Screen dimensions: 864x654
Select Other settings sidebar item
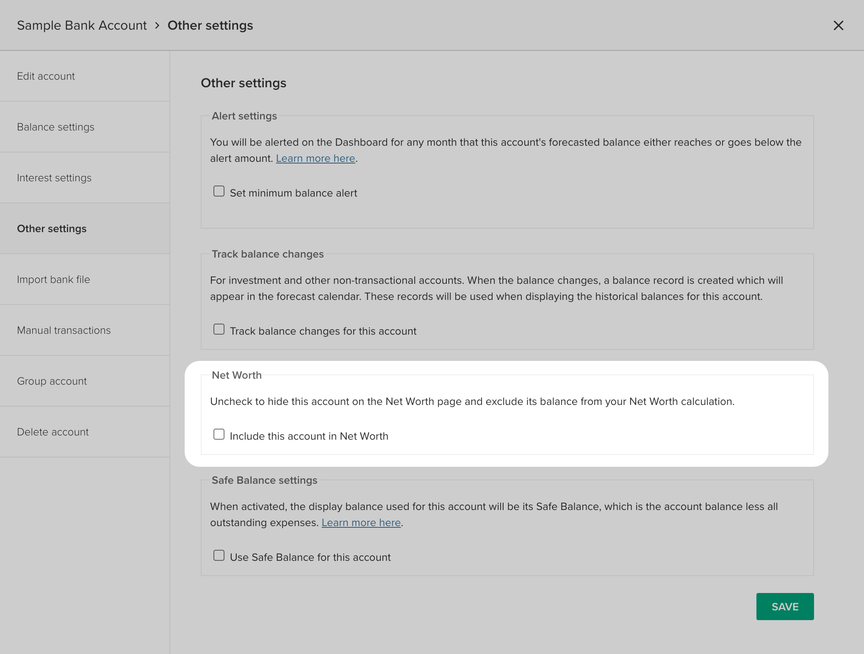(x=52, y=229)
